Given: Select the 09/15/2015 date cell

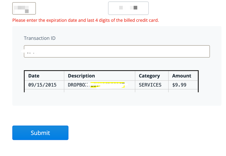Looking at the screenshot, I should point(42,85).
